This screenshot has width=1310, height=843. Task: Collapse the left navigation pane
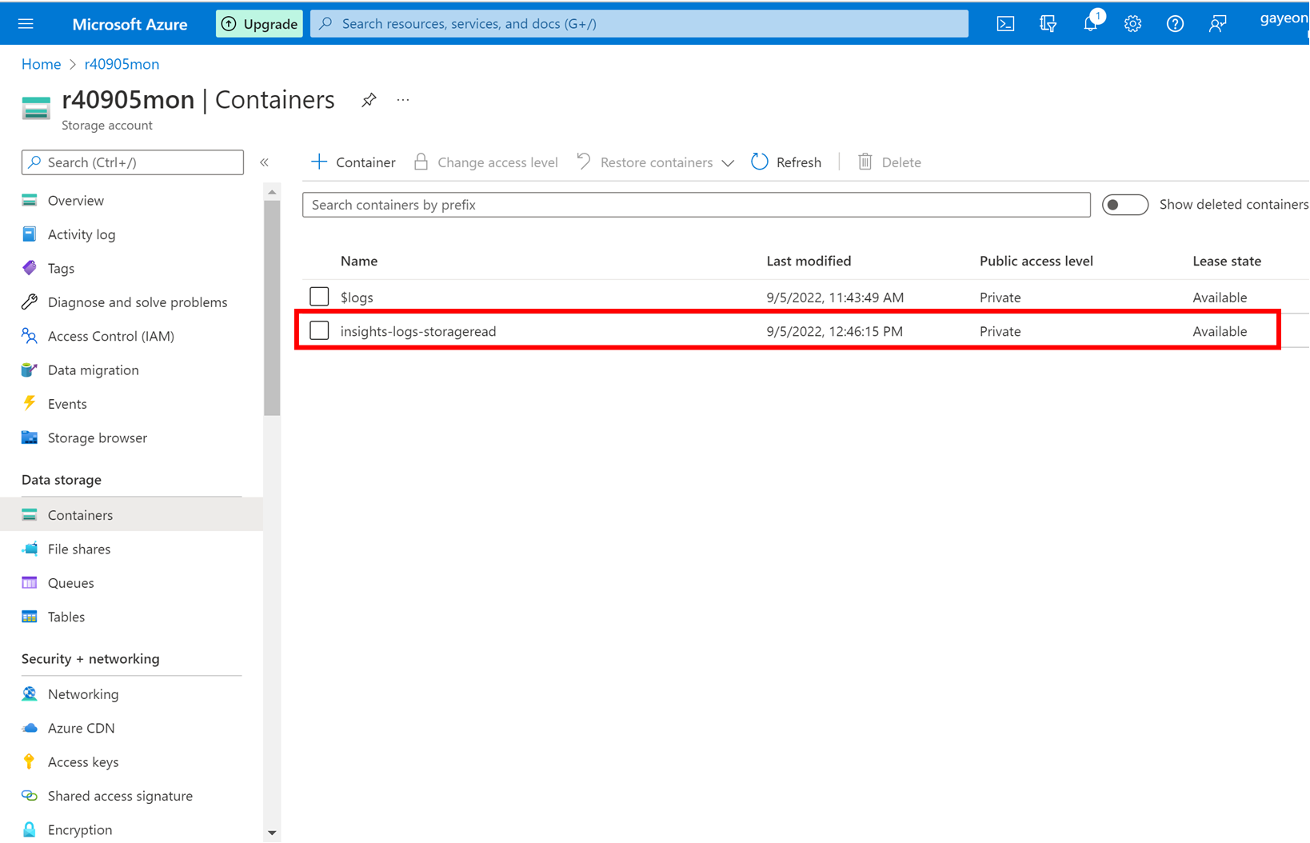[x=264, y=162]
